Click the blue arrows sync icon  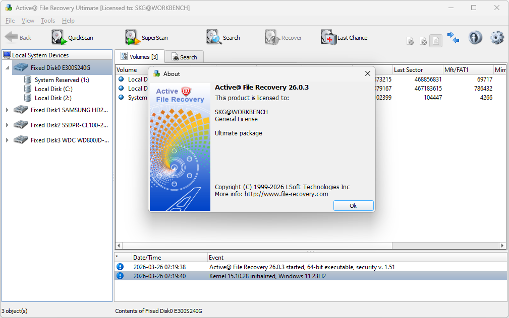point(453,38)
